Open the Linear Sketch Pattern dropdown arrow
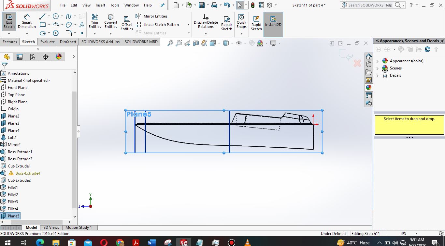Image resolution: width=445 pixels, height=246 pixels. point(189,25)
